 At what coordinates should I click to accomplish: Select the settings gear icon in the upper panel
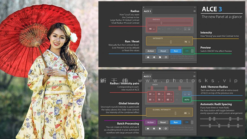click(154, 57)
